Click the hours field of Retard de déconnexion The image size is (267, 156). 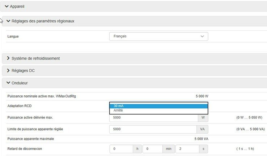tap(121, 149)
